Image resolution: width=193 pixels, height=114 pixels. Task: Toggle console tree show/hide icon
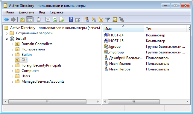click(x=30, y=19)
